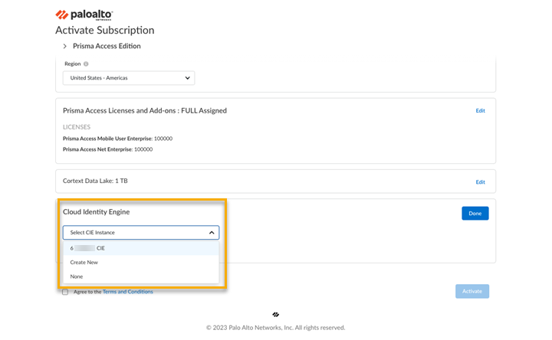Click the Cloud Identity Engine heading
Viewport: 552px width, 340px height.
click(96, 212)
